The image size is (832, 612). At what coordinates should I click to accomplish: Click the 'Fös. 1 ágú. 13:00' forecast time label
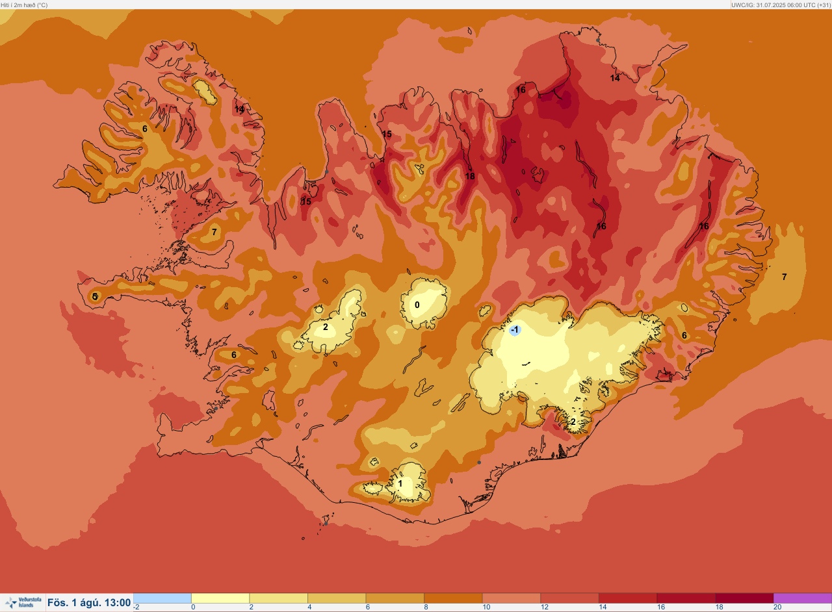tap(89, 603)
